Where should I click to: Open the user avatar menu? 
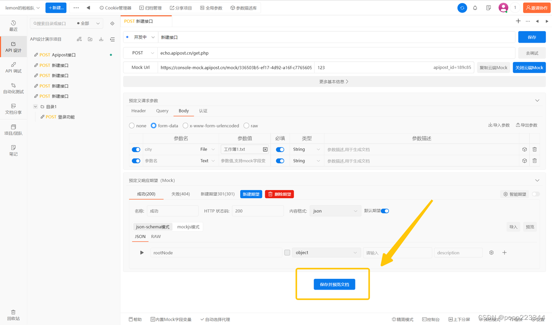point(503,8)
